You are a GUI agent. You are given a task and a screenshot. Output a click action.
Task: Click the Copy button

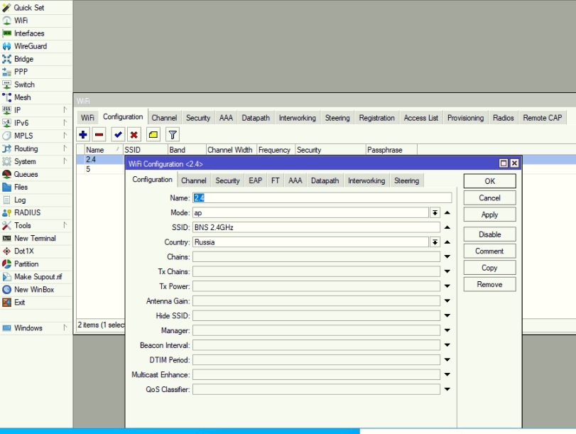click(489, 268)
